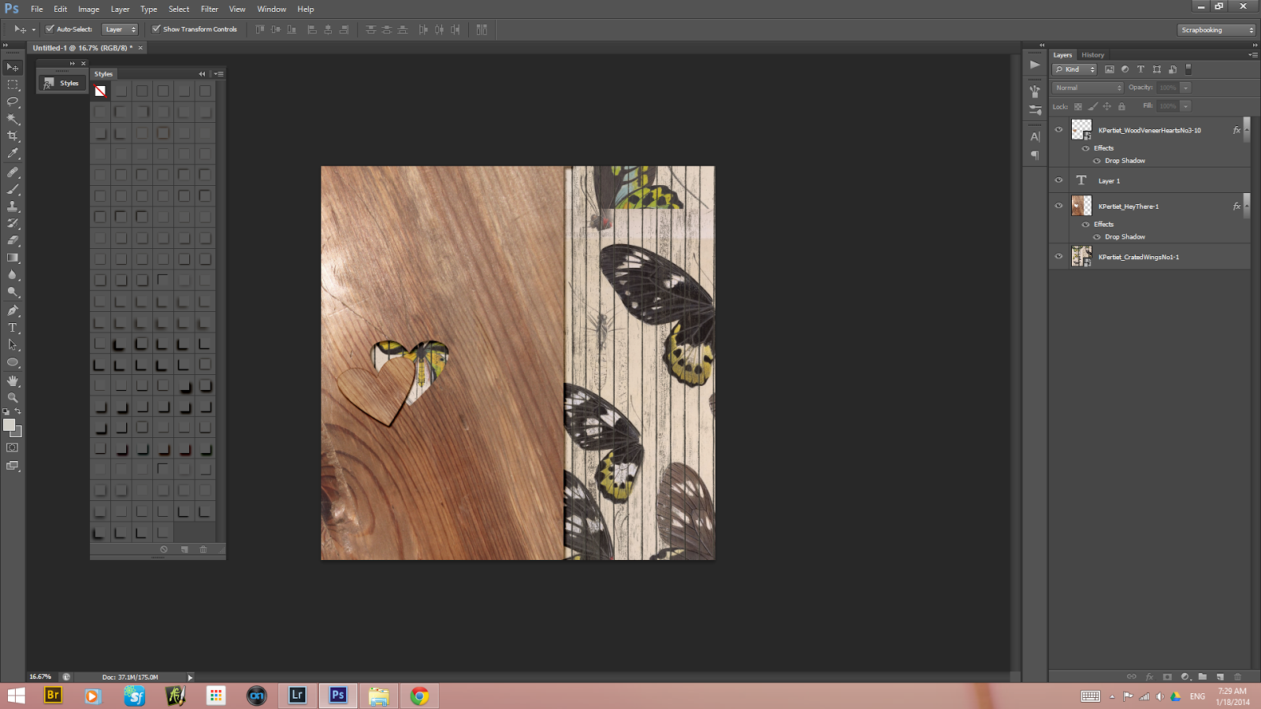Set the foreground color swatch
1261x709 pixels.
coord(9,425)
